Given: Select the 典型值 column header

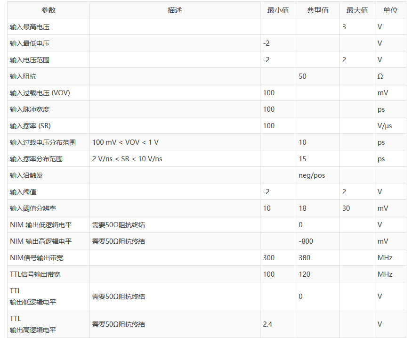Looking at the screenshot, I should (317, 10).
